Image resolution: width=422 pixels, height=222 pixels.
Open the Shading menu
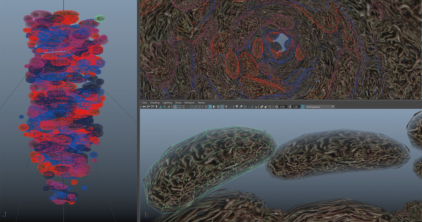click(x=155, y=103)
